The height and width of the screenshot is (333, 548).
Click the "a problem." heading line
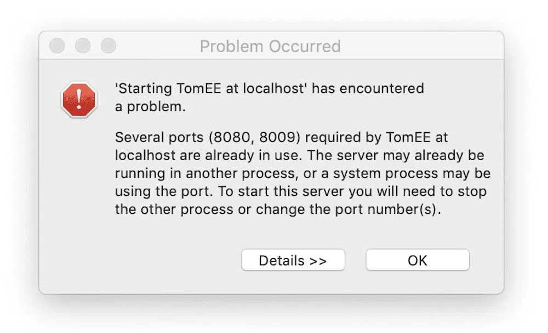click(150, 107)
